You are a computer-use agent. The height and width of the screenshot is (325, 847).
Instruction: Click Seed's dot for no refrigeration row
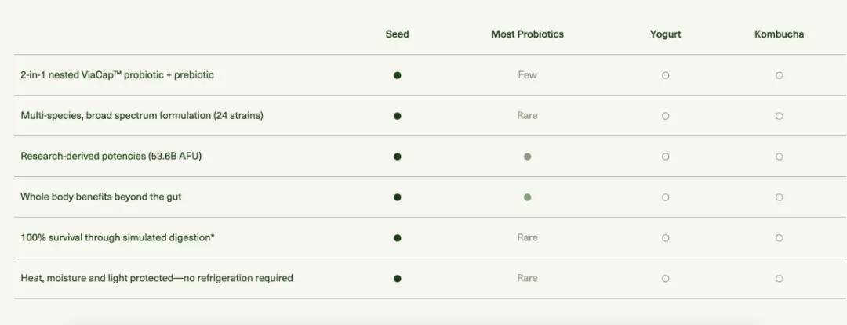click(398, 278)
